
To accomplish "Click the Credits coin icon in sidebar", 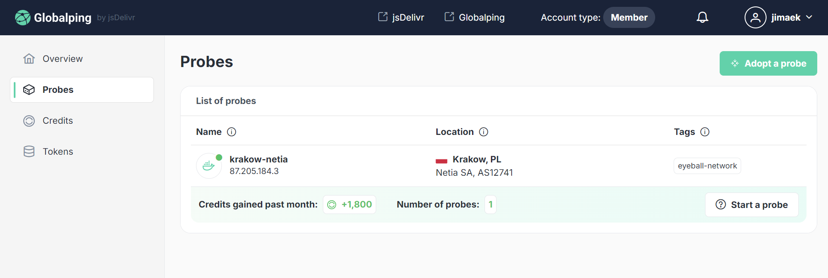I will (29, 121).
